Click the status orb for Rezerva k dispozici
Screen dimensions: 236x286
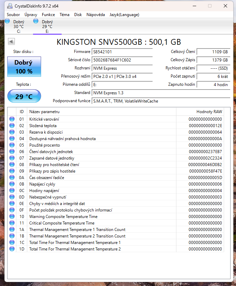(x=12, y=132)
